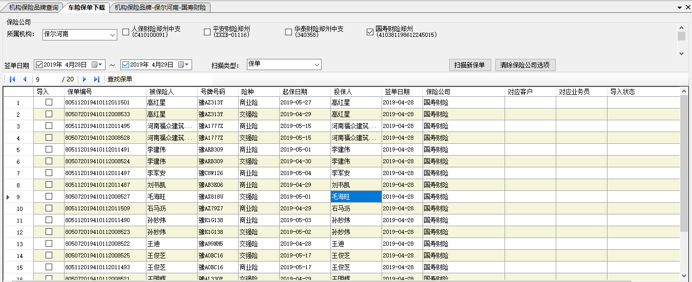Open the tab list dropdown arrow

click(x=679, y=7)
